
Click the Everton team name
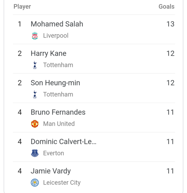click(x=53, y=153)
